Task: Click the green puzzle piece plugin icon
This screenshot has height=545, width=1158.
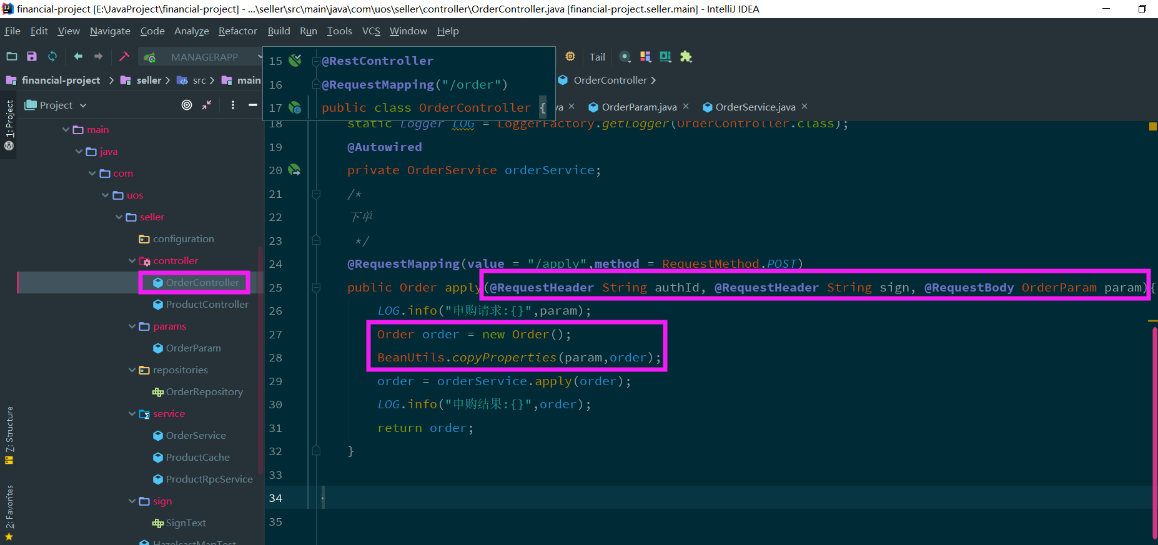Action: (x=686, y=57)
